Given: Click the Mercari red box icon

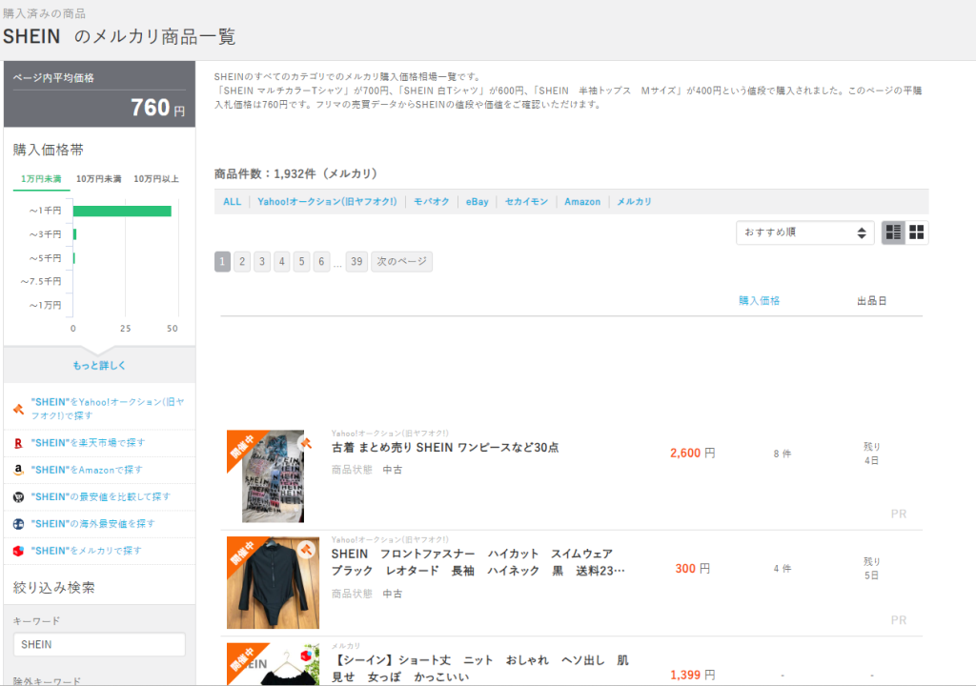Looking at the screenshot, I should (x=18, y=551).
